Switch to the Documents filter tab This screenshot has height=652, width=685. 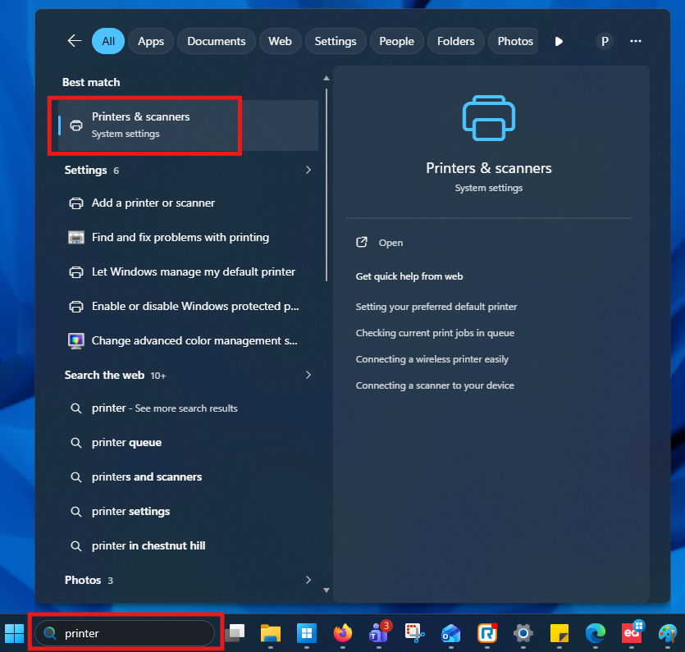coord(217,41)
